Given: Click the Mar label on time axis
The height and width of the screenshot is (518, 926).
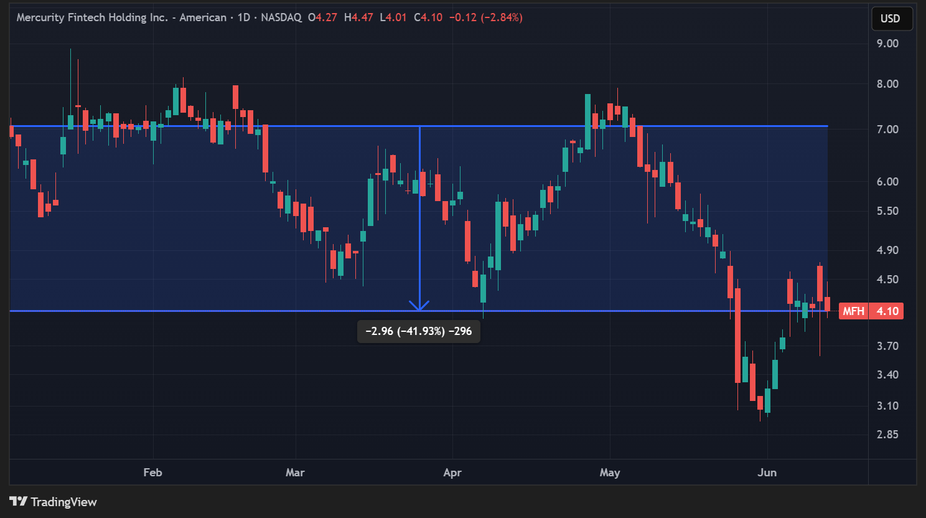Looking at the screenshot, I should coord(295,473).
